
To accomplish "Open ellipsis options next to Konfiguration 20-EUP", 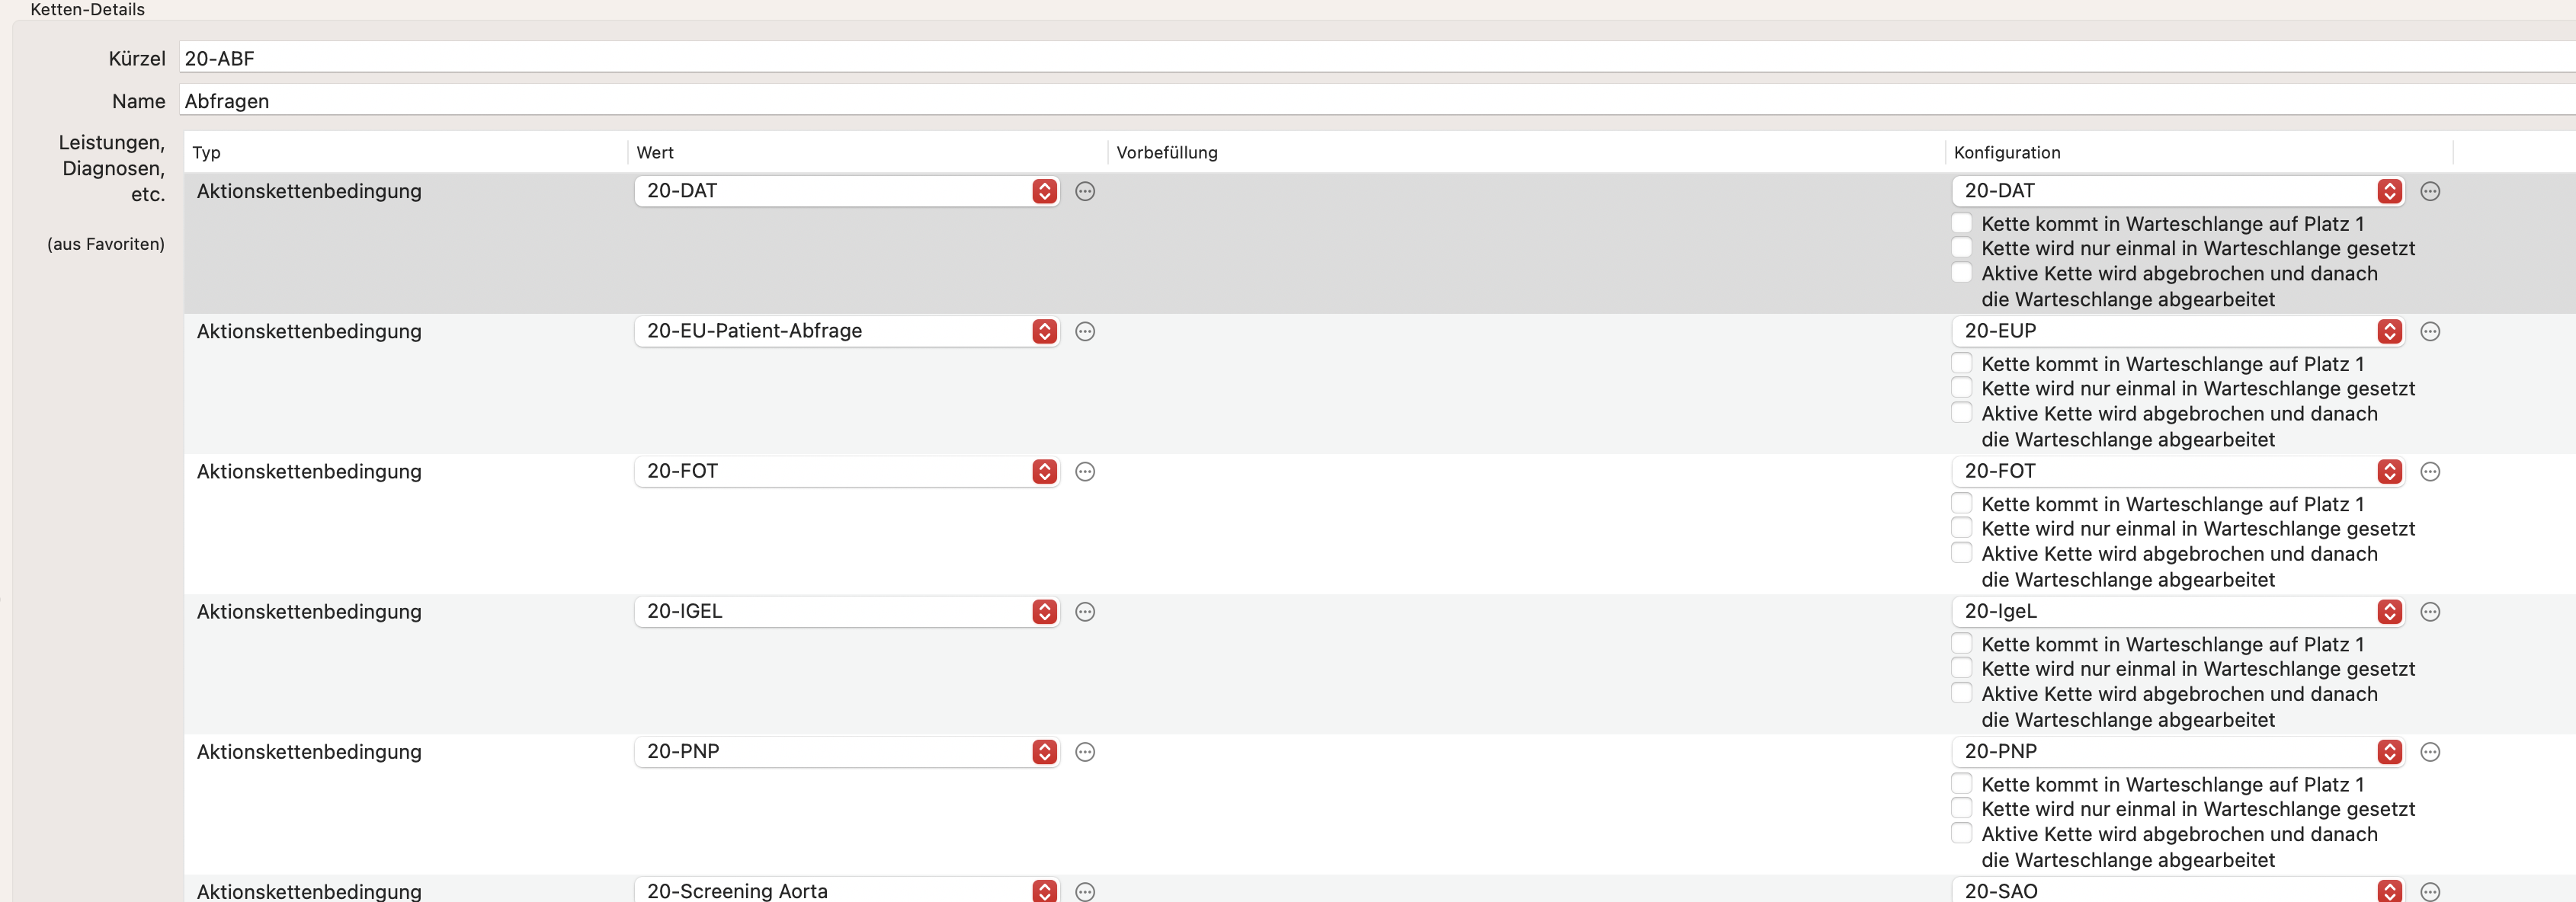I will pos(2430,331).
